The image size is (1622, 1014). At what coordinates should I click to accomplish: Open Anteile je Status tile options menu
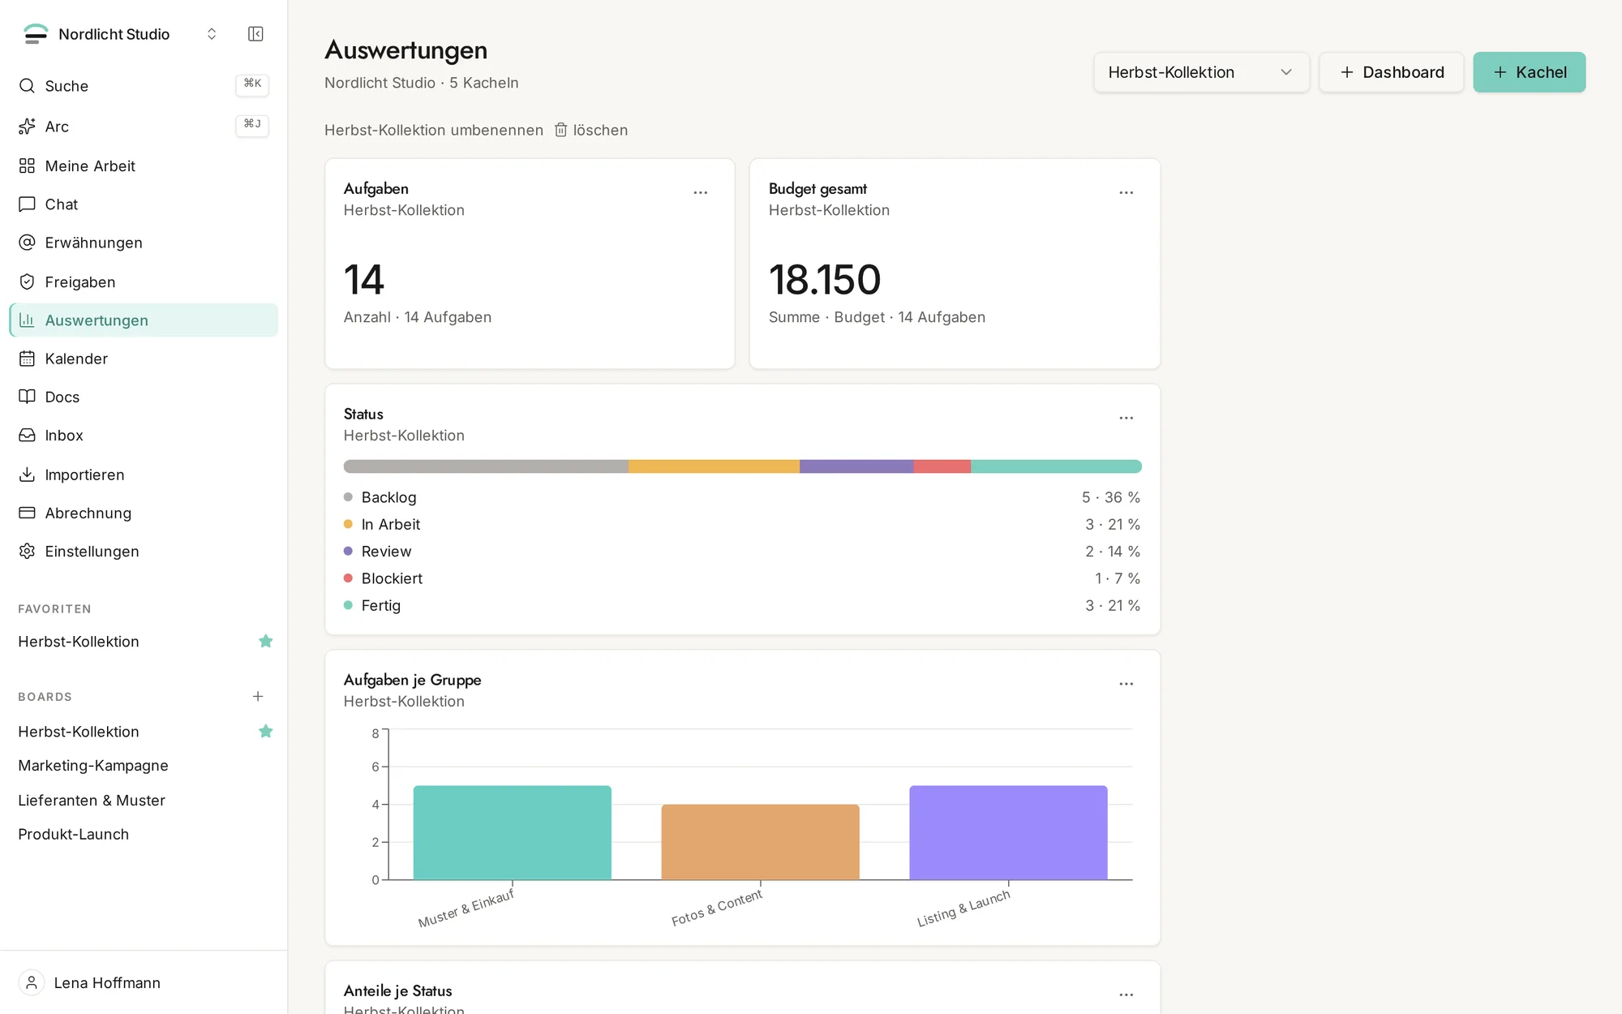1126,995
